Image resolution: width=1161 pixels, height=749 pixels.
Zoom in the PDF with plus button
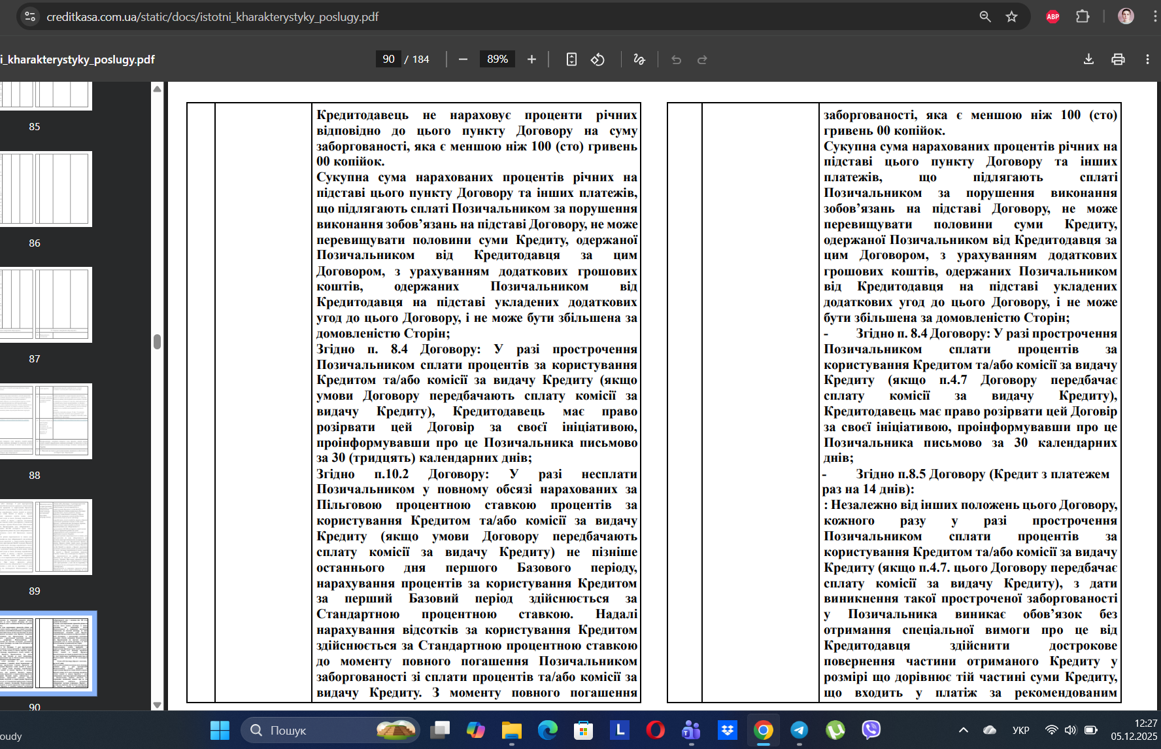pyautogui.click(x=531, y=60)
